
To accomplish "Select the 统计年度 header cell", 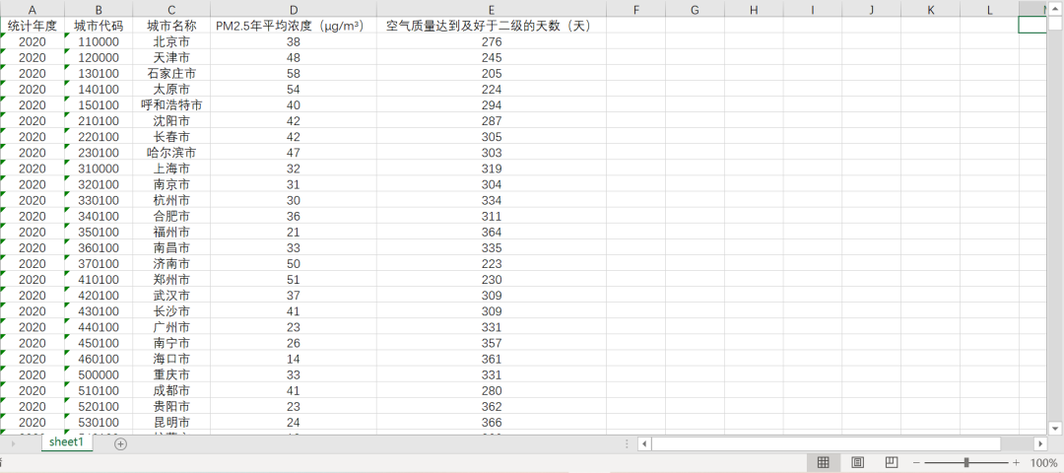I will click(x=33, y=26).
